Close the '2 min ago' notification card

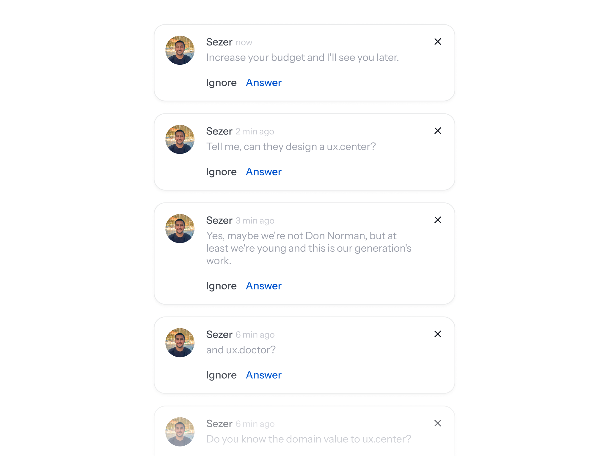click(x=437, y=131)
